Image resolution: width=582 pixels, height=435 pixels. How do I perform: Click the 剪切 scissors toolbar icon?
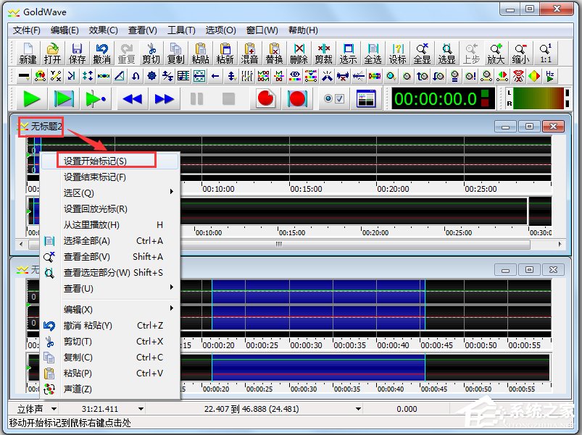pos(151,53)
